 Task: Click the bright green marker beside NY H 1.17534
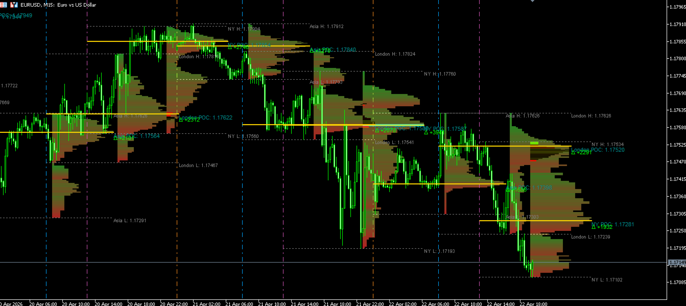[534, 143]
